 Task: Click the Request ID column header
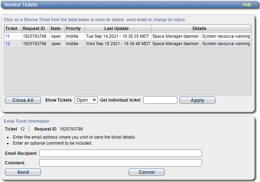click(x=34, y=29)
